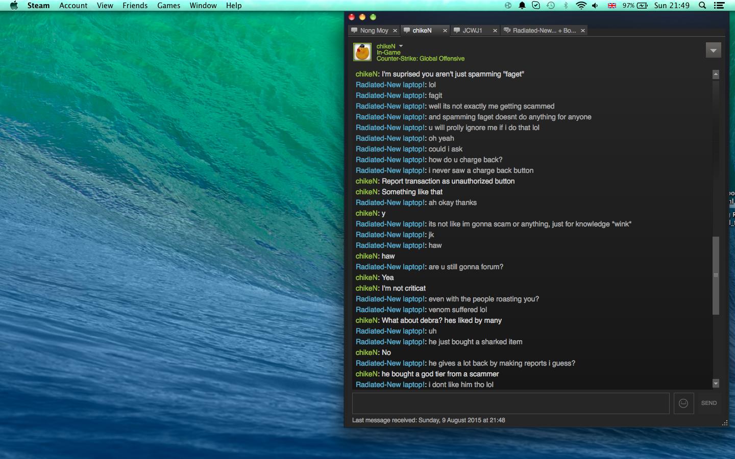Open the chat options dropdown at top right
The image size is (735, 459).
[x=713, y=50]
